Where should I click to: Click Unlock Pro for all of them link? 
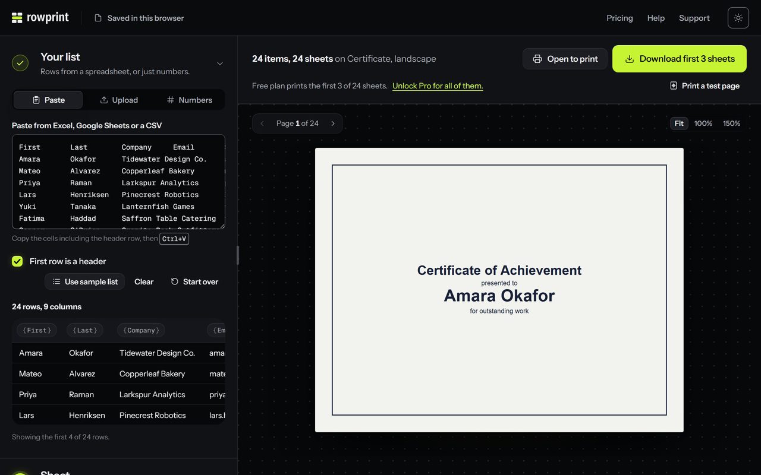(438, 85)
